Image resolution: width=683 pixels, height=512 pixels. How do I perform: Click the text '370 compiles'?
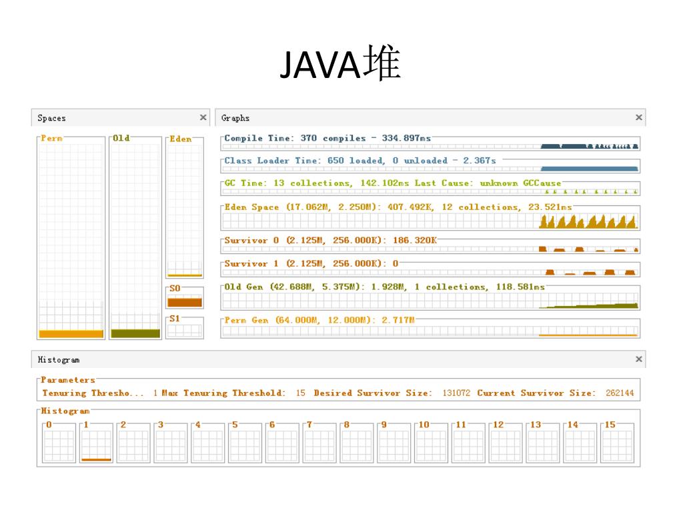coord(333,138)
